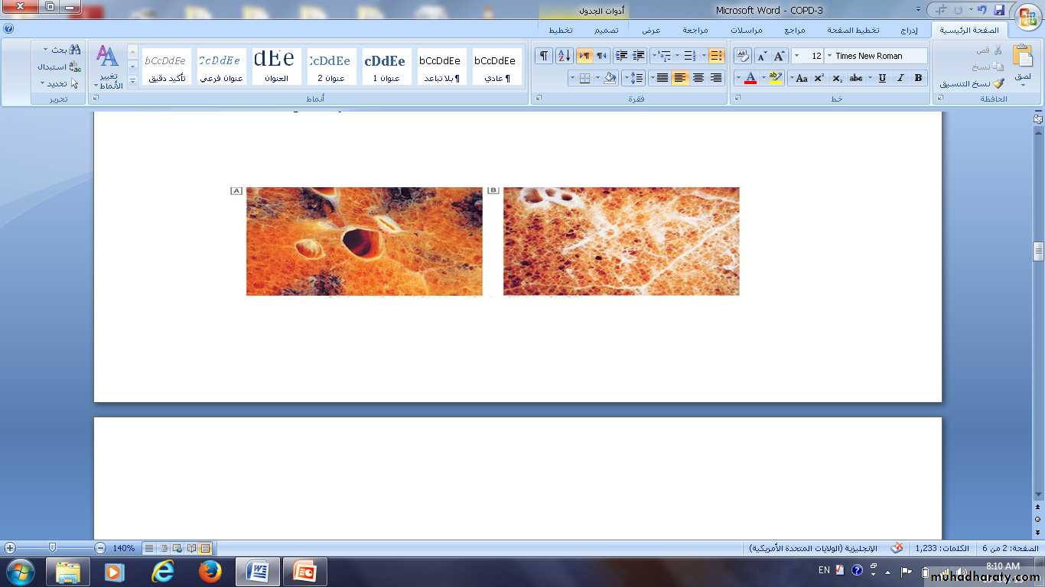Toggle the underline U button
Image resolution: width=1045 pixels, height=587 pixels.
[x=882, y=78]
